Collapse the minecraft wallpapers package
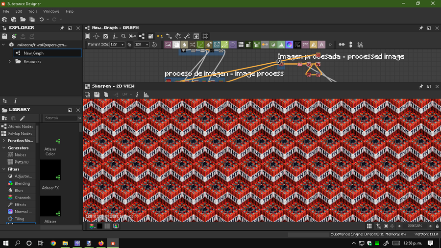 [x=3, y=45]
